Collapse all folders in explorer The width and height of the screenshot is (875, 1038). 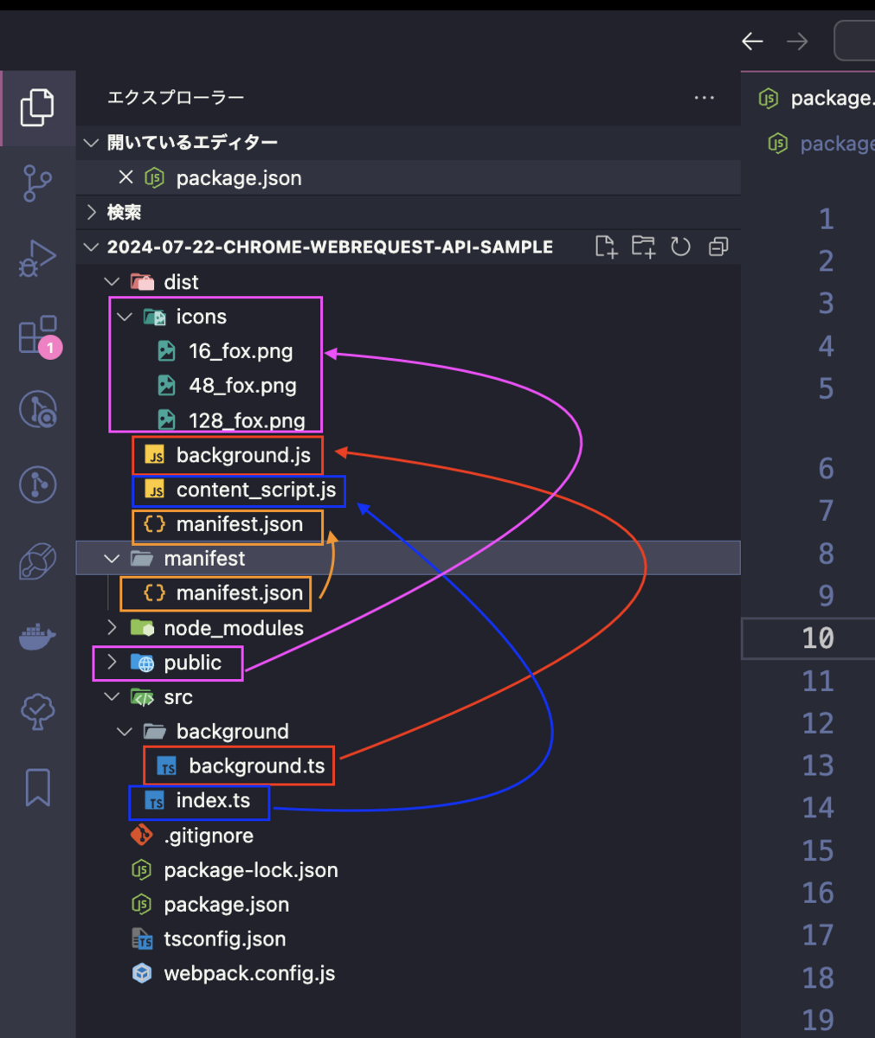click(718, 247)
